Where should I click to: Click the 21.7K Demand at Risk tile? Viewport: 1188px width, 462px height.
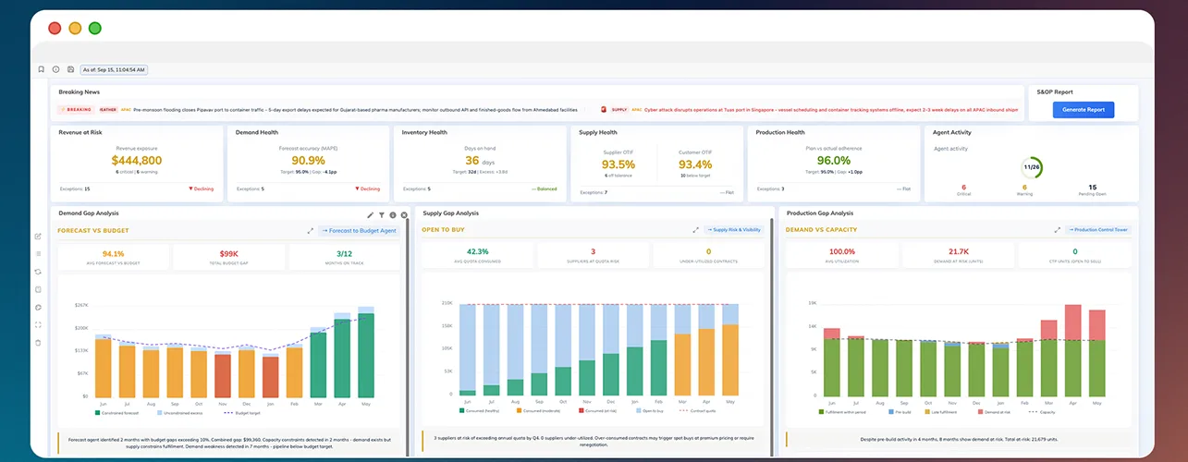(958, 255)
